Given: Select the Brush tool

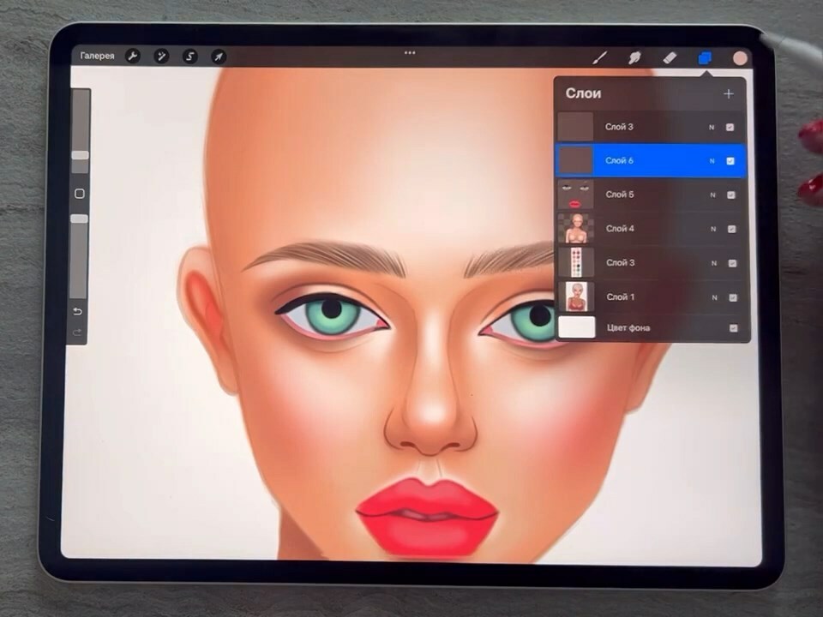Looking at the screenshot, I should pos(600,57).
